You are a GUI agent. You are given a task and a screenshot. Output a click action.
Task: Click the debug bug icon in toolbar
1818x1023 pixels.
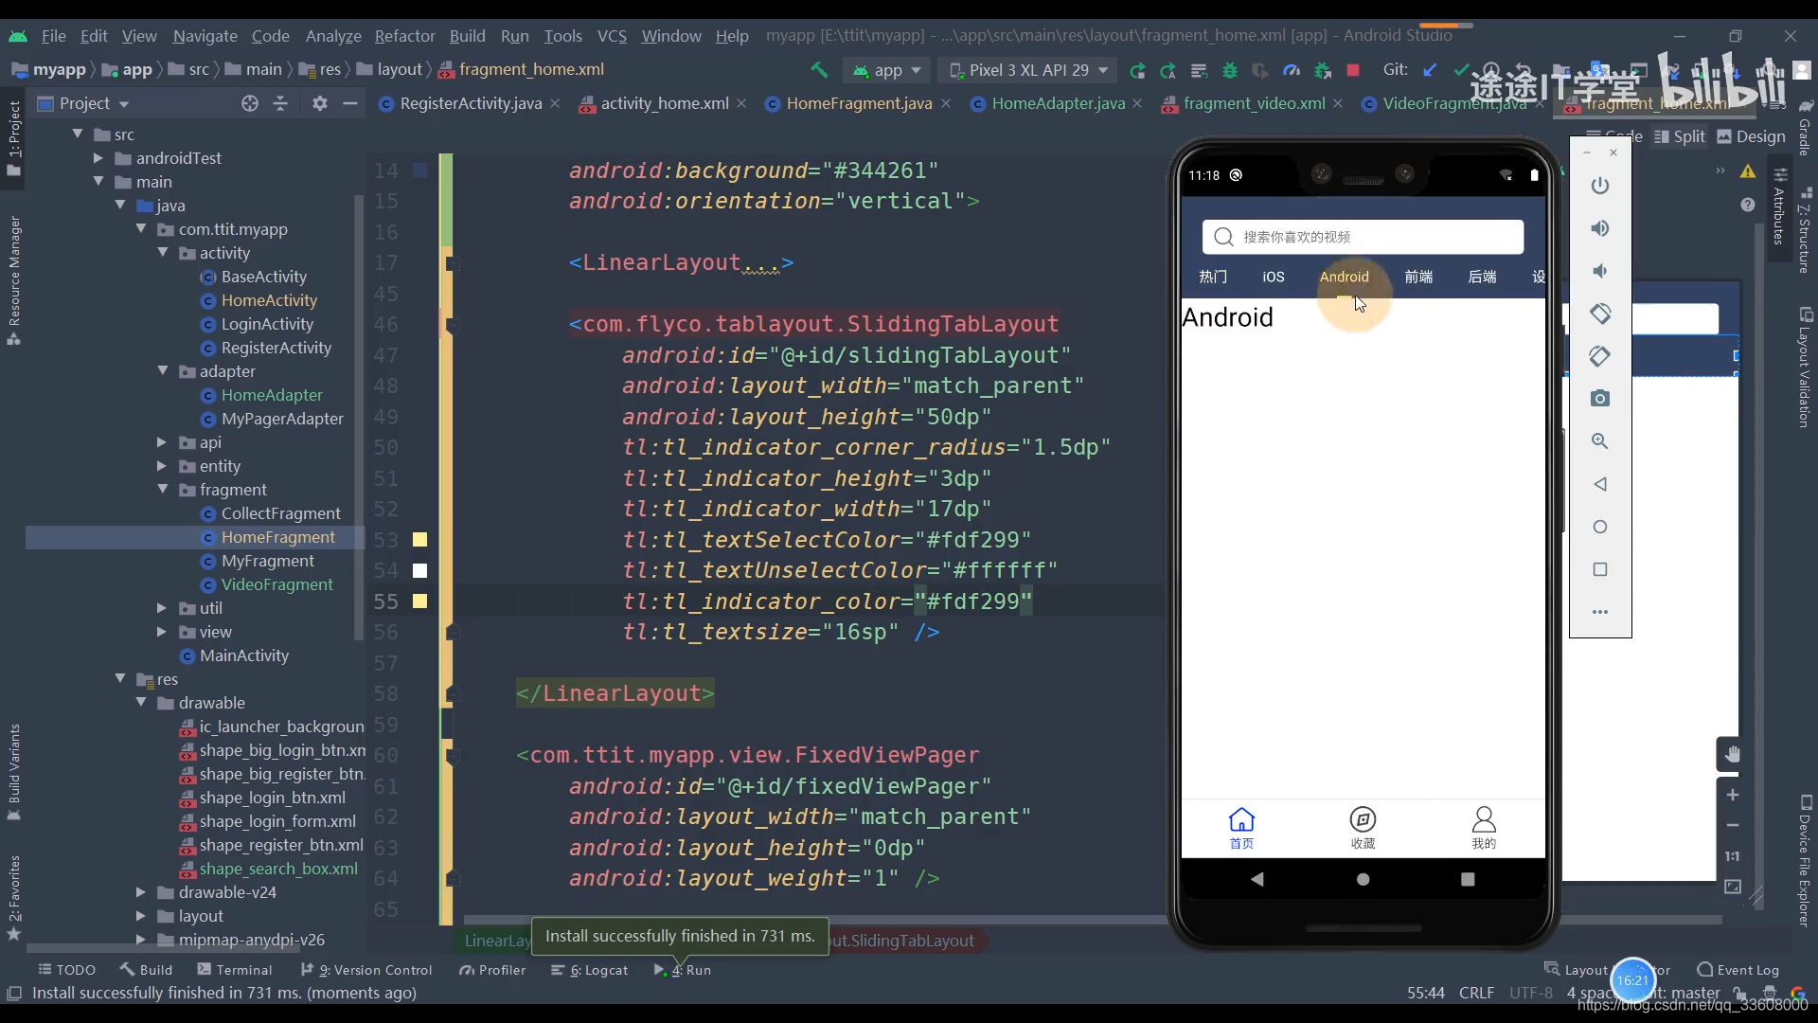point(1230,70)
